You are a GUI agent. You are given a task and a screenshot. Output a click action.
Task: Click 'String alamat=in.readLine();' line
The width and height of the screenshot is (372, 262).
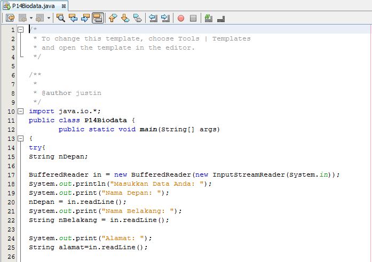[88, 247]
